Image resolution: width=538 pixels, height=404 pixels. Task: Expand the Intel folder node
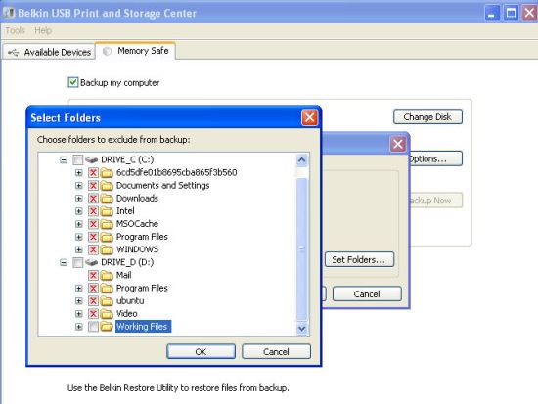point(79,211)
